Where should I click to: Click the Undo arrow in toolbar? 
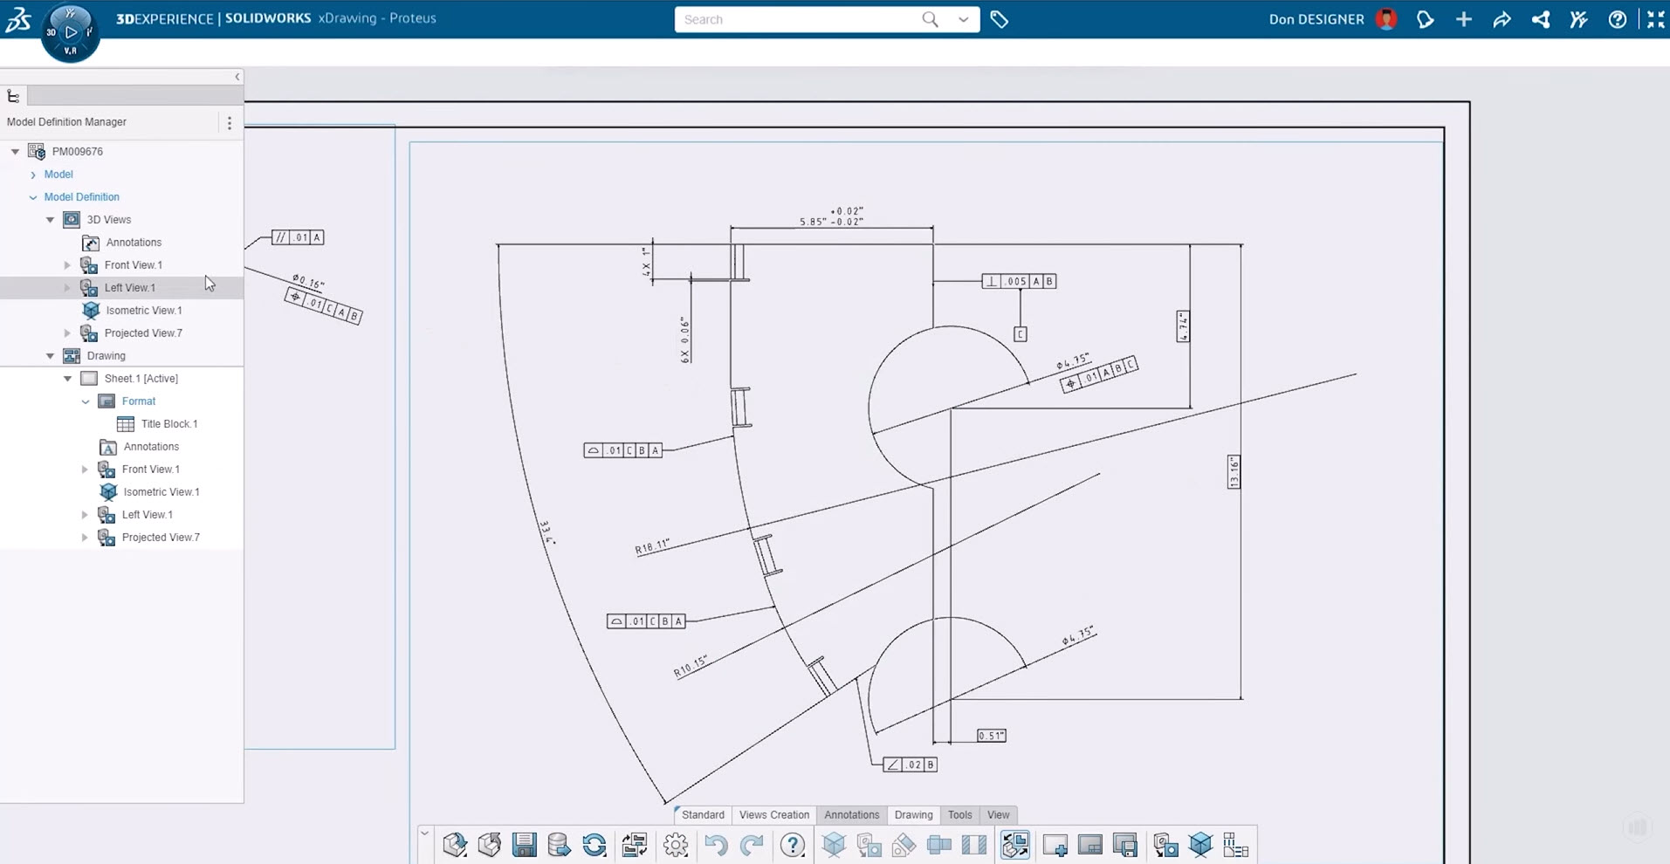(716, 845)
